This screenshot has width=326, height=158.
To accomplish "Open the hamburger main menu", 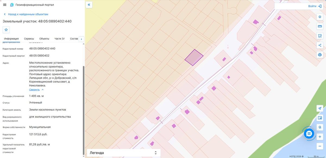I will click(5, 5).
